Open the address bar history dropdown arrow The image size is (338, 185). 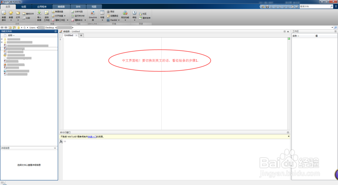332,28
